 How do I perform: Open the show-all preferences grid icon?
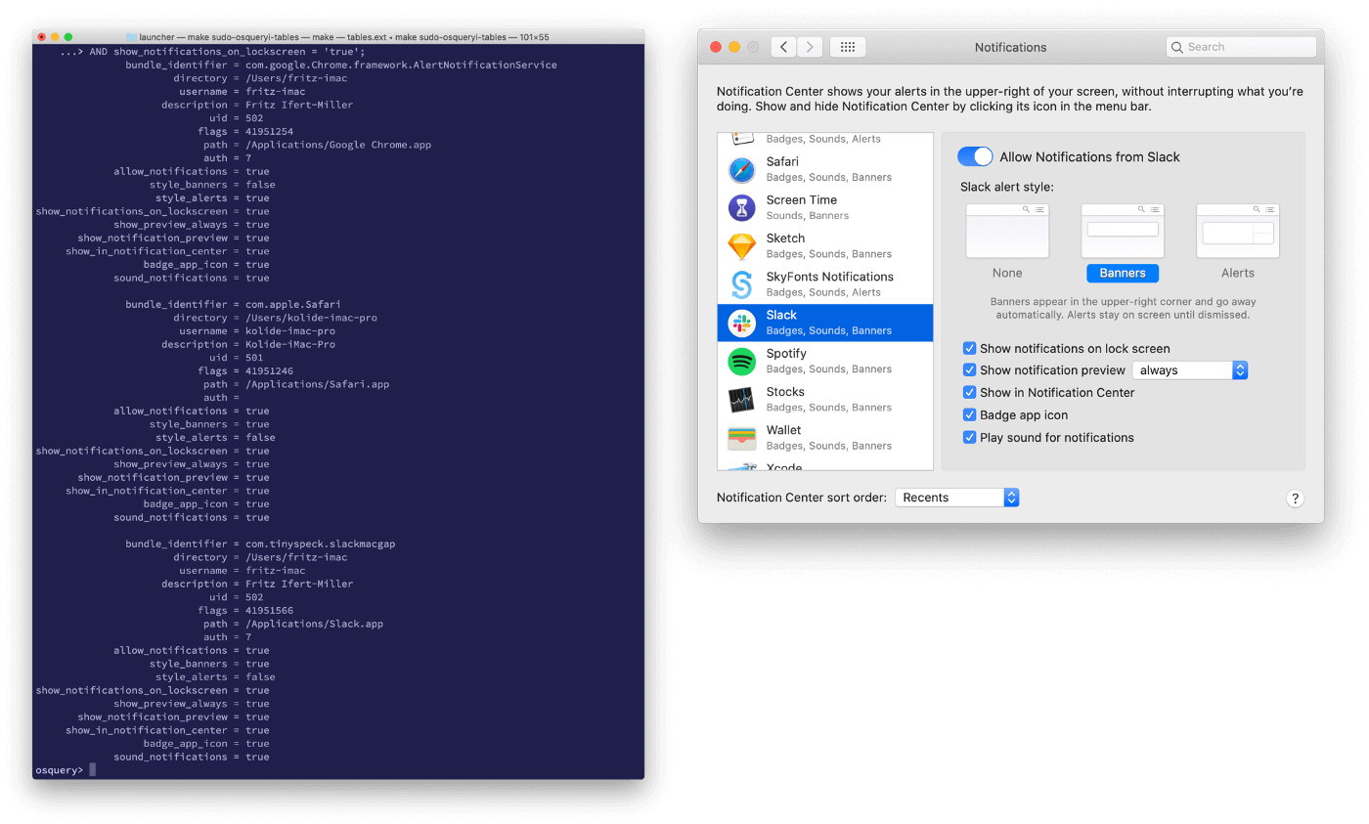click(x=848, y=47)
